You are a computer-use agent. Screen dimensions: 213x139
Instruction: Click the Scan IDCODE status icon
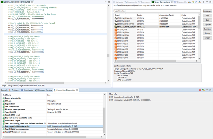pyautogui.click(x=4, y=112)
